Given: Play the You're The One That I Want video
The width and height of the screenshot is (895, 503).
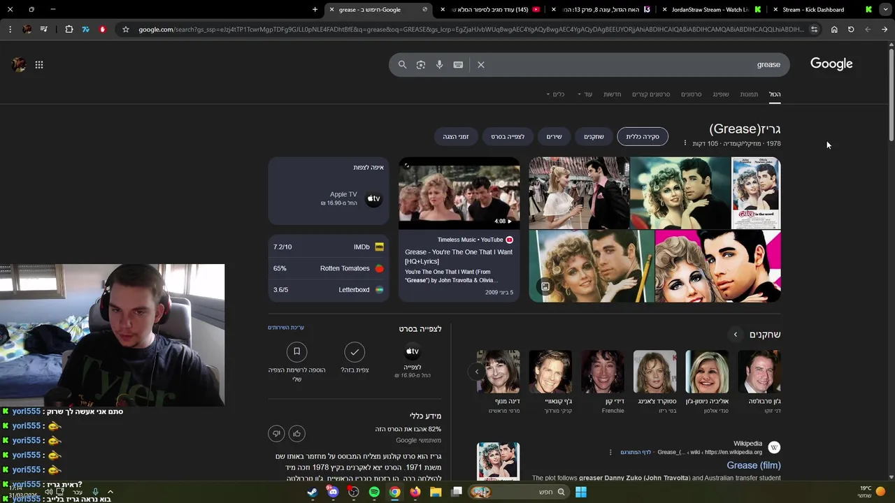Looking at the screenshot, I should [459, 193].
